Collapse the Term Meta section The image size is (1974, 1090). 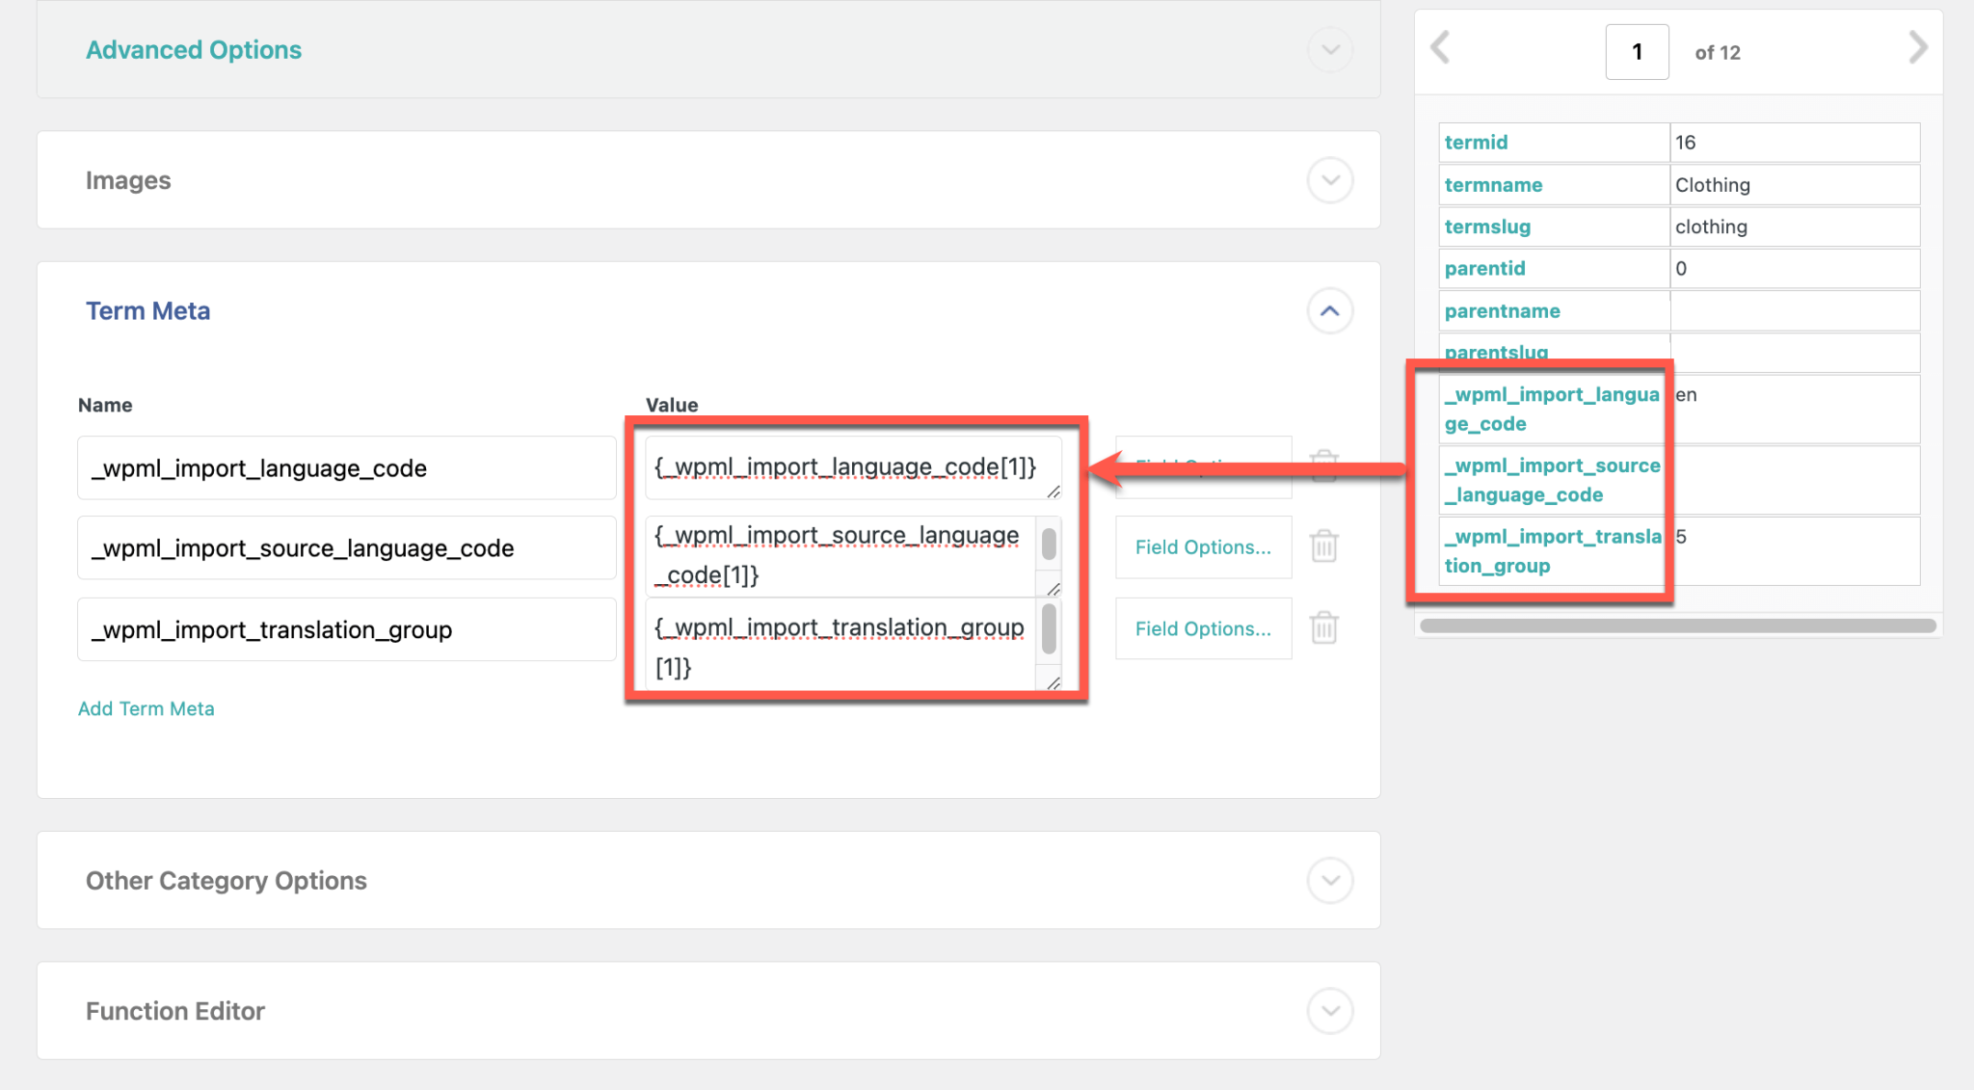(1330, 310)
